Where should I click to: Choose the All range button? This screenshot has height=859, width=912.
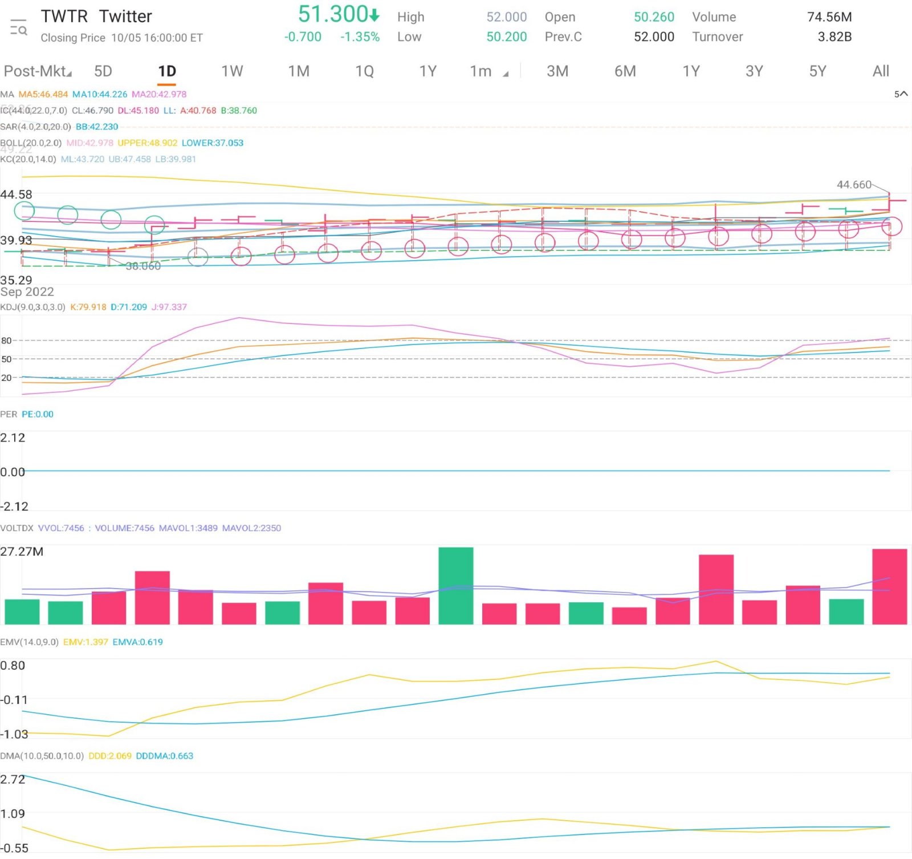click(881, 71)
